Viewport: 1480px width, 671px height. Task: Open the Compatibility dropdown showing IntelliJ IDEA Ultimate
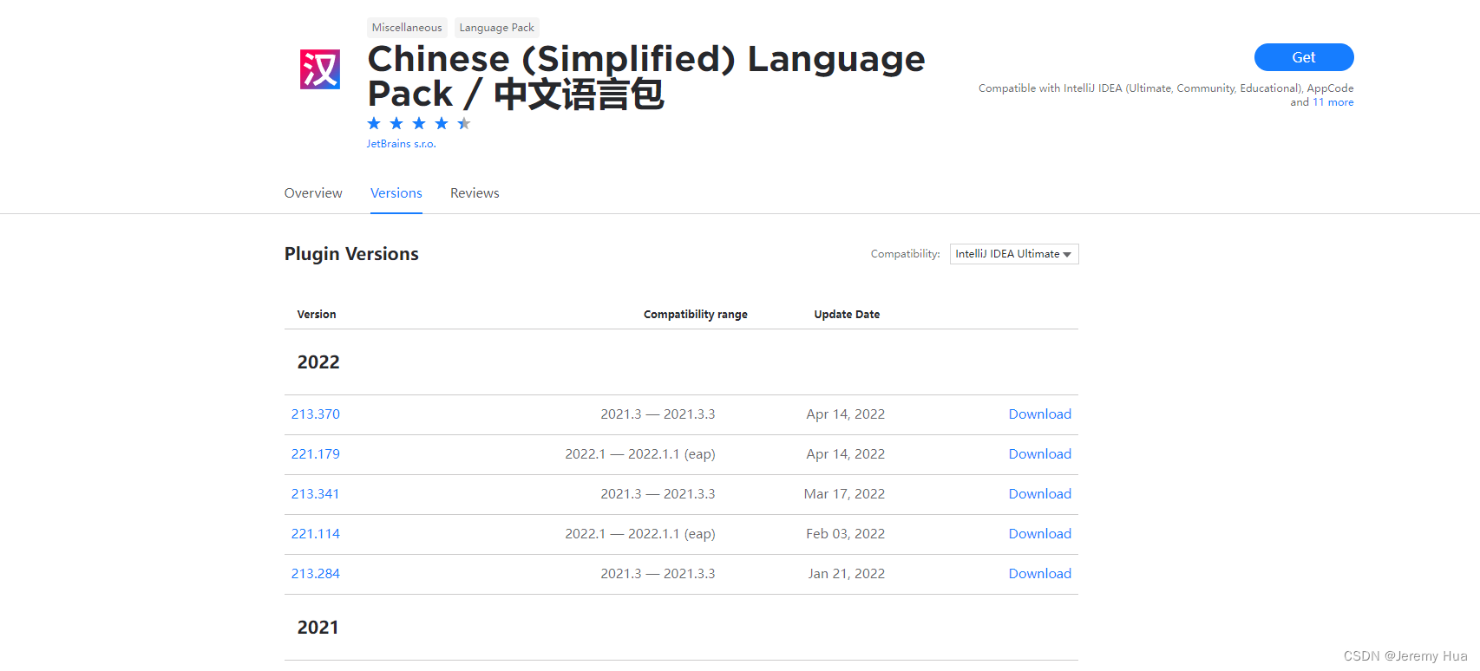1014,254
